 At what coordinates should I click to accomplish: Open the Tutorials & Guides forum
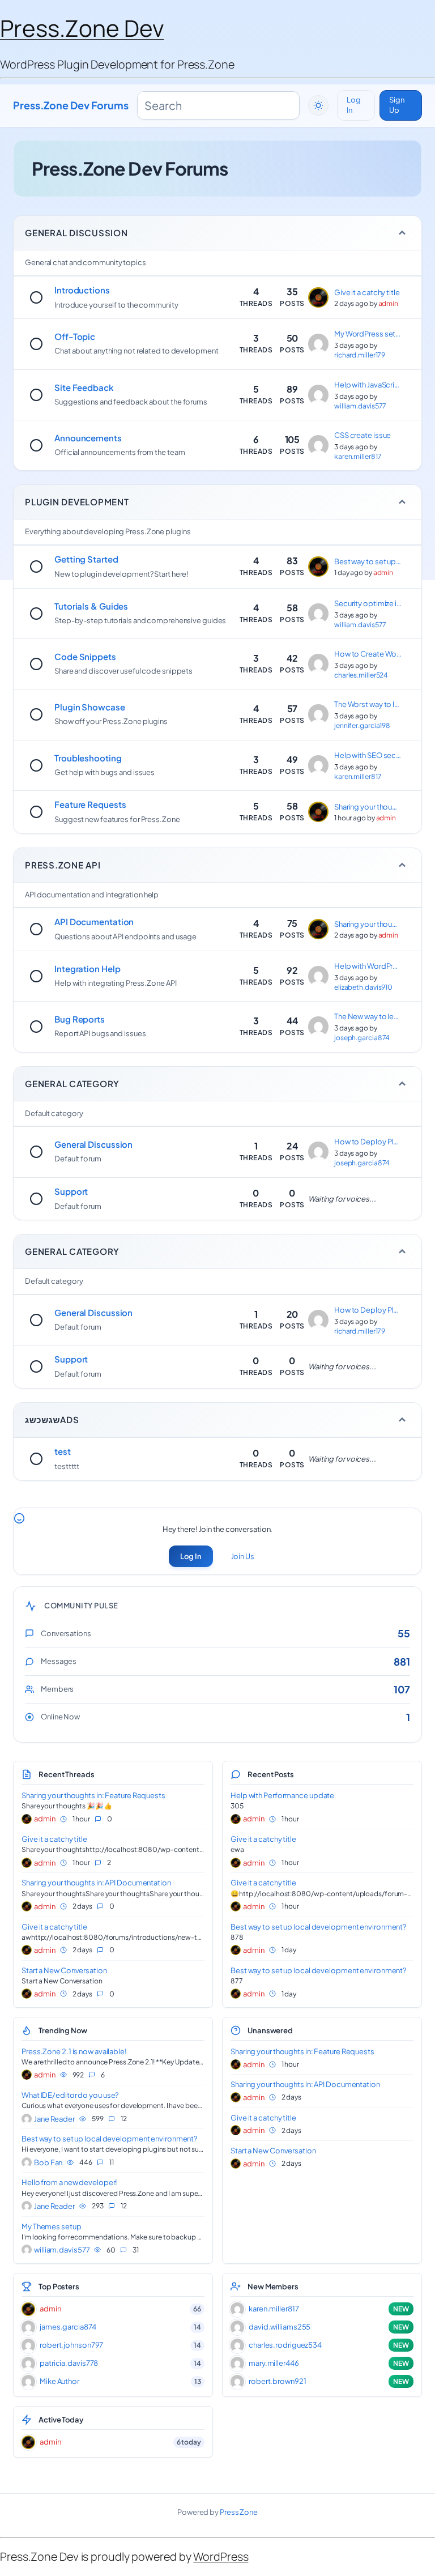[91, 606]
